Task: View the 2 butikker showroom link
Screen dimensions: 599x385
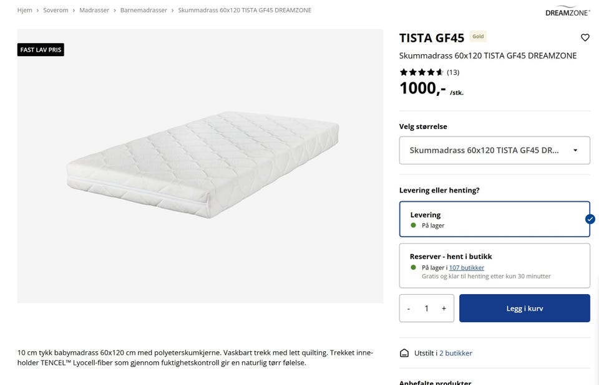Action: click(455, 353)
